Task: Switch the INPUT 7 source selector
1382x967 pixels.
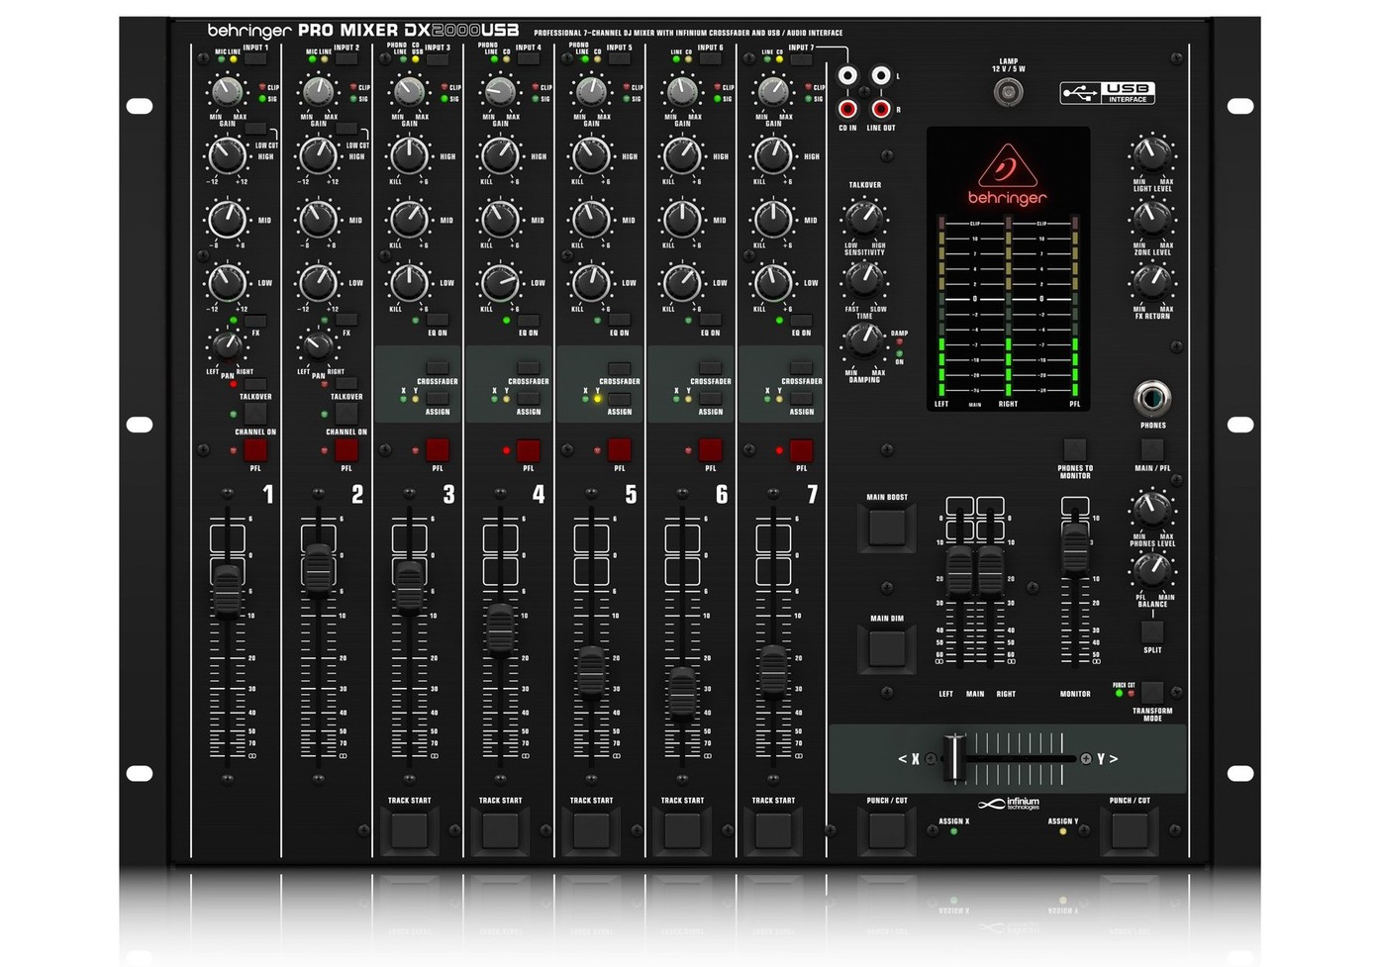Action: click(x=802, y=59)
